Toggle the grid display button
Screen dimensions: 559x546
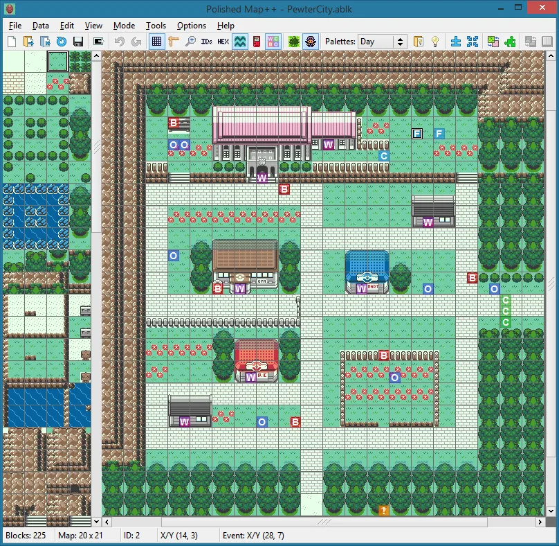point(156,42)
